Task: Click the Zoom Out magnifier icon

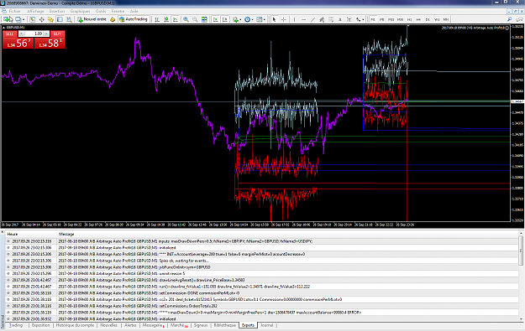Action: [x=195, y=19]
